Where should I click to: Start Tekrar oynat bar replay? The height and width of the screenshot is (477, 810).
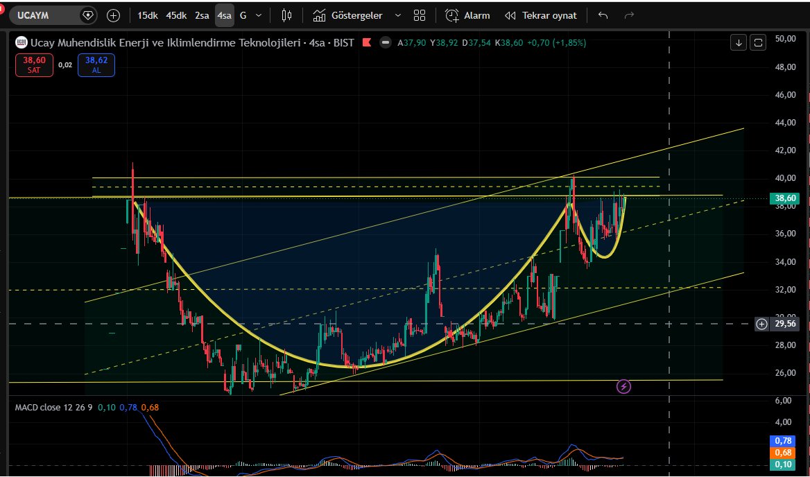coord(541,15)
